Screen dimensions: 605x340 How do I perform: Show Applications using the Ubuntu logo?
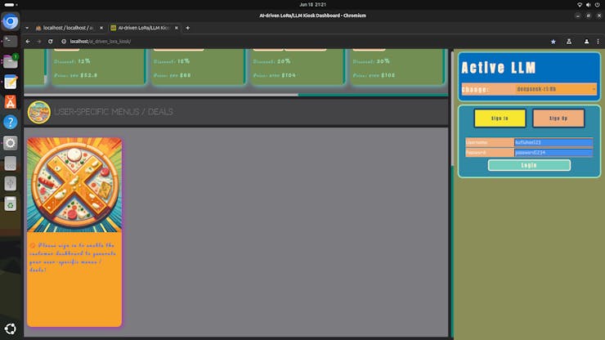point(11,329)
